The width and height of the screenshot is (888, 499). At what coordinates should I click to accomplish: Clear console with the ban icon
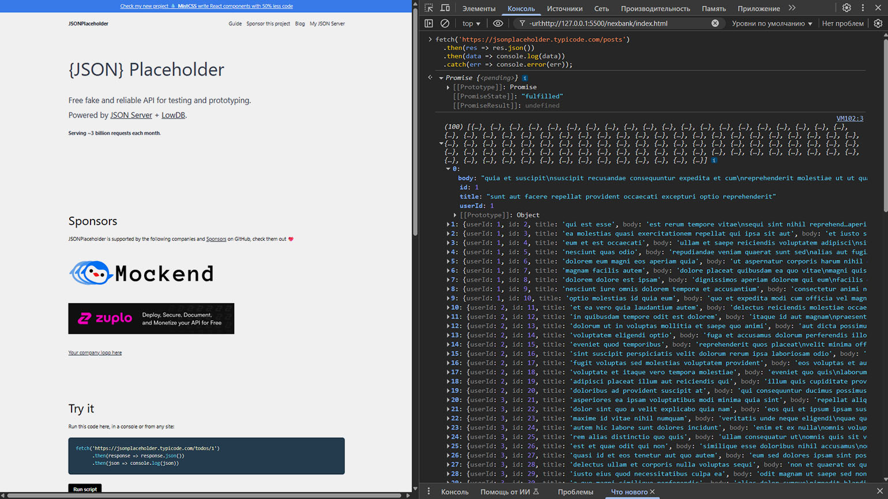click(445, 24)
